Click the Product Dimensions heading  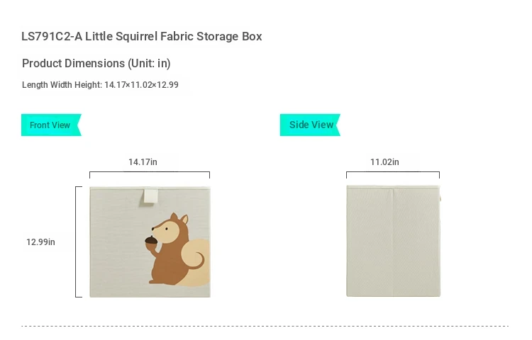96,63
